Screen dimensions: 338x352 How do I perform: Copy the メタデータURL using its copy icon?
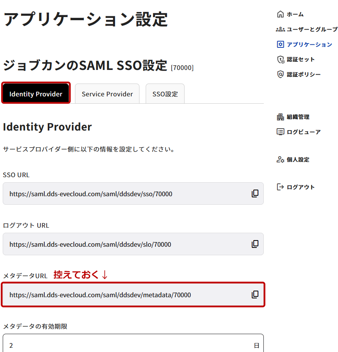[255, 294]
